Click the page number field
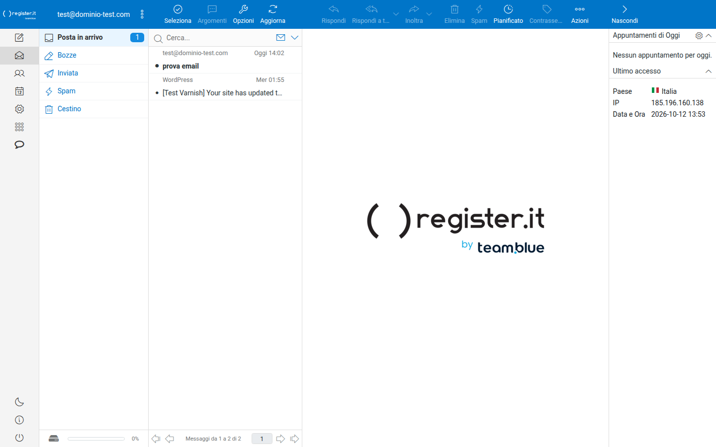The image size is (716, 447). tap(262, 439)
